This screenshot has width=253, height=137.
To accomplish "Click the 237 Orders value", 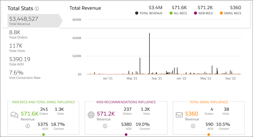I will tap(128, 109).
